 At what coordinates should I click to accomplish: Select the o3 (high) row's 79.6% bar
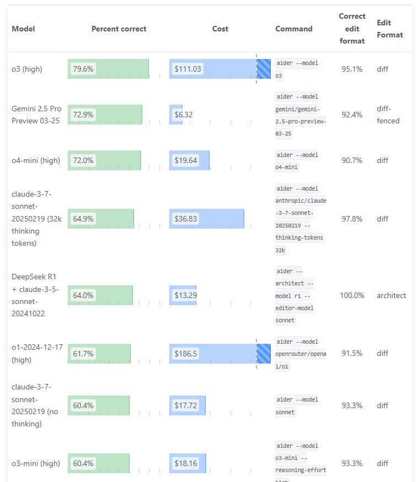click(108, 69)
